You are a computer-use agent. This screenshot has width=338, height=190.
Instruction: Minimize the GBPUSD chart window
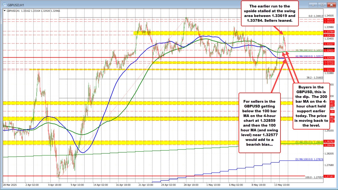click(x=313, y=5)
